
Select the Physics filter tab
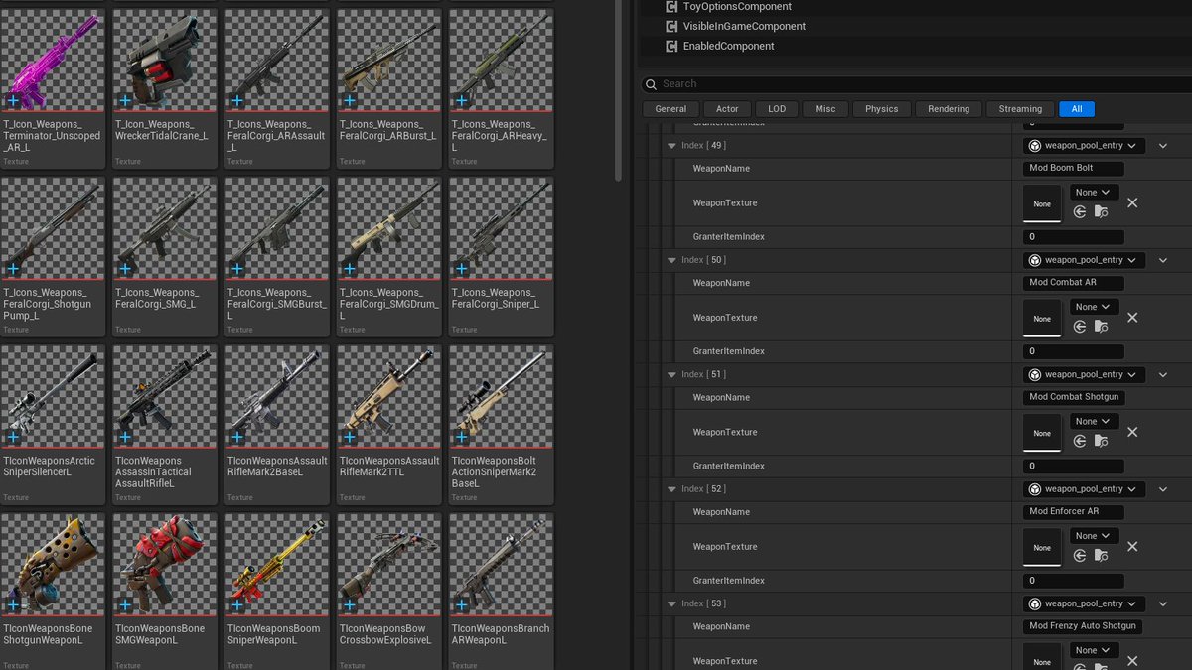point(881,109)
